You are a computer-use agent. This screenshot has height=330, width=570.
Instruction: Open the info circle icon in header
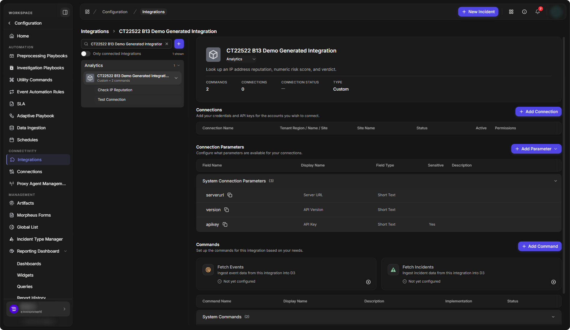click(524, 12)
